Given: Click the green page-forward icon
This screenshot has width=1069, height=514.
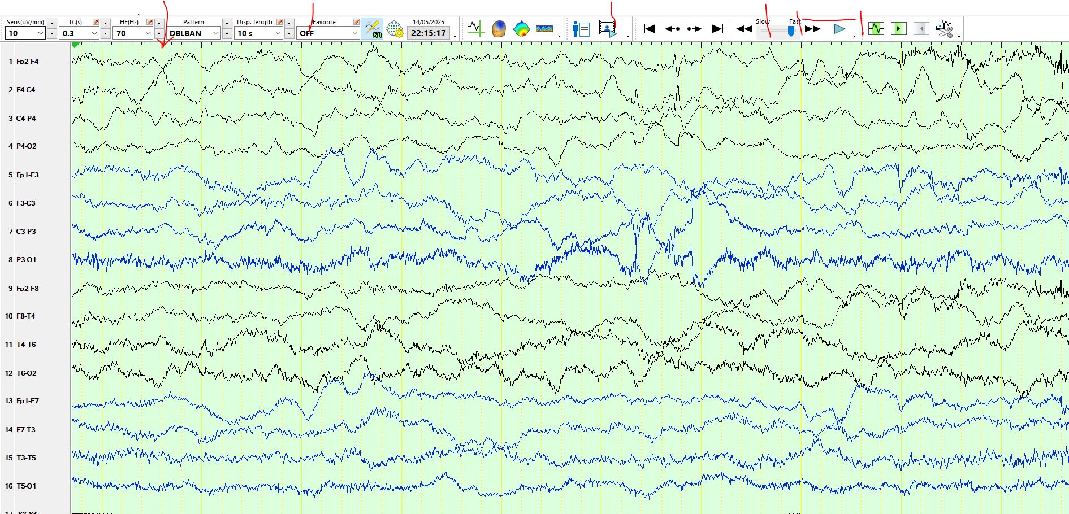Looking at the screenshot, I should pos(898,28).
